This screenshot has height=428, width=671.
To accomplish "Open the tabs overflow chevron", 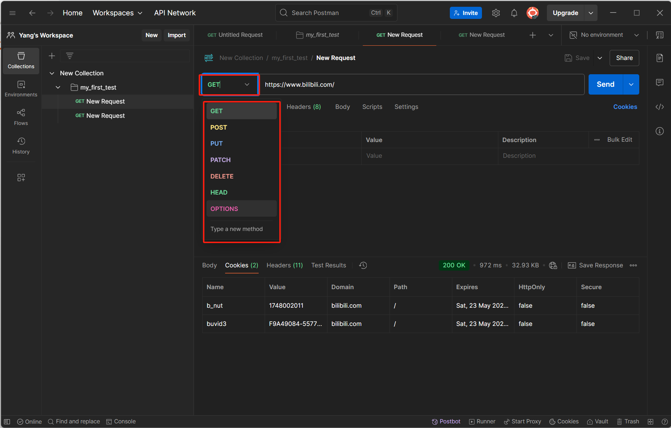I will pos(551,35).
